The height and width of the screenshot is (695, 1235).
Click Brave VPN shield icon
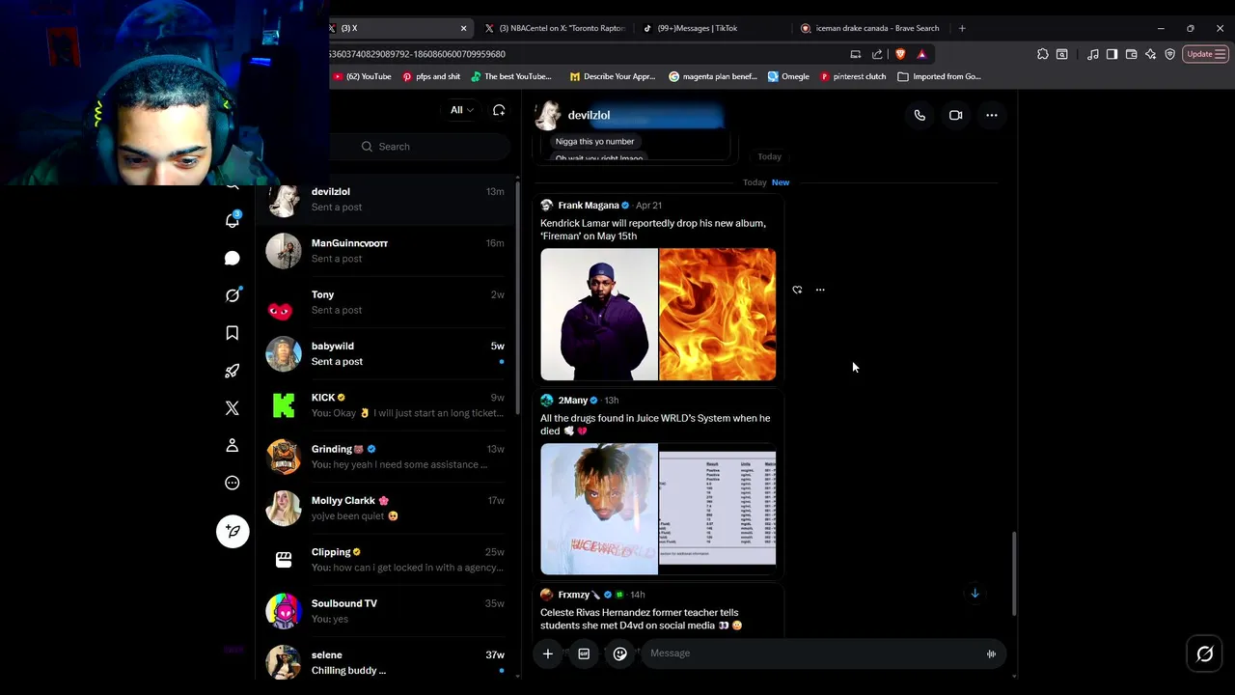[x=1169, y=54]
